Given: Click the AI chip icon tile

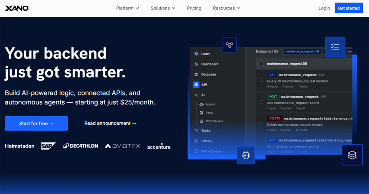Looking at the screenshot, I should [x=246, y=155].
